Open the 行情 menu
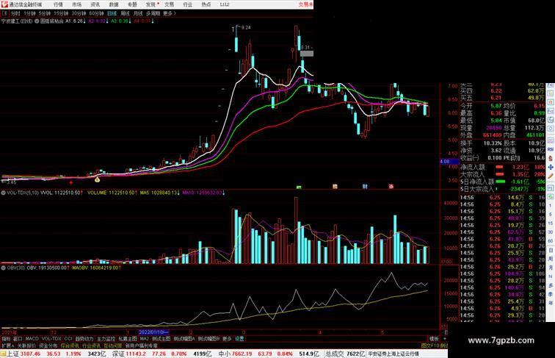The image size is (555, 358). 58,4
